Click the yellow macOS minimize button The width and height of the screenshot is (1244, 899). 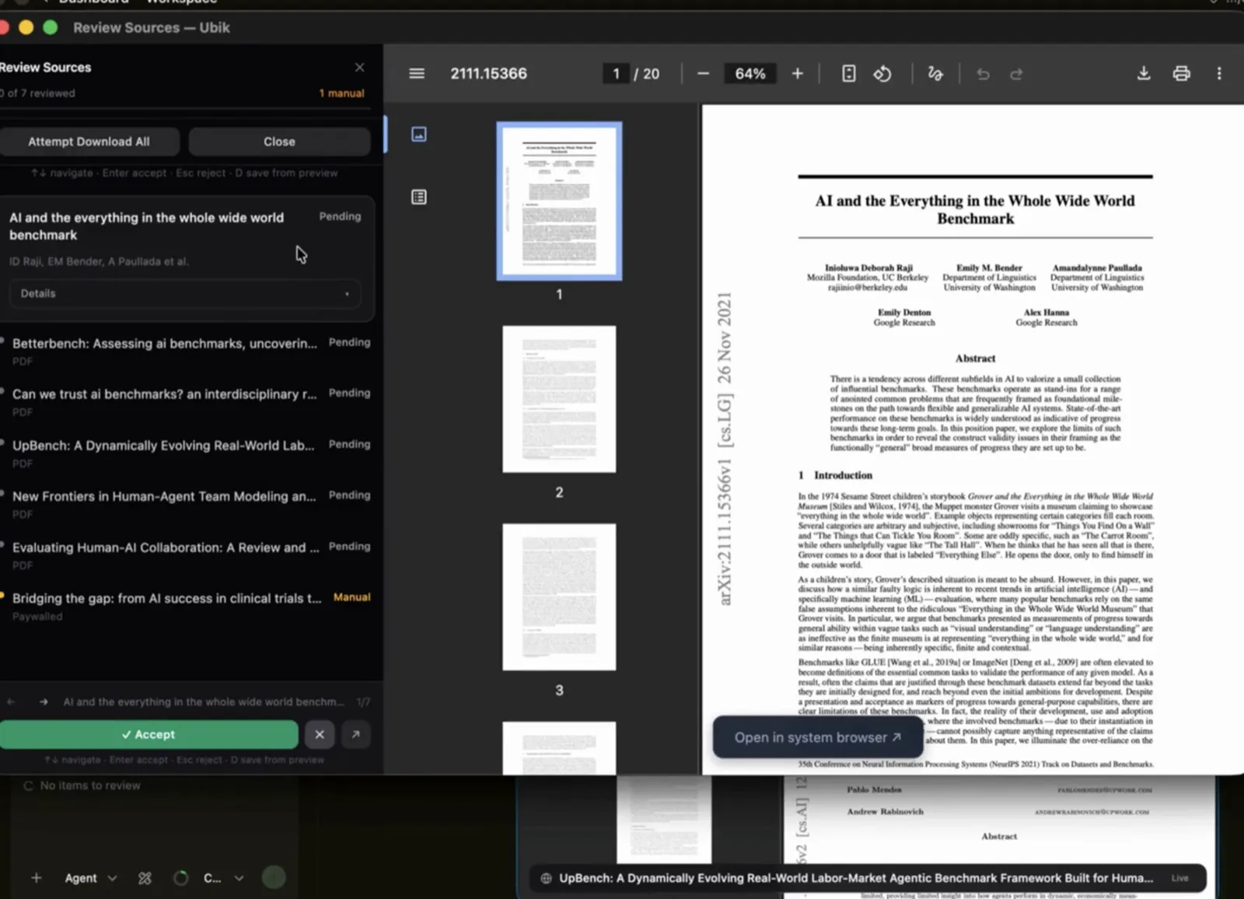pos(26,27)
